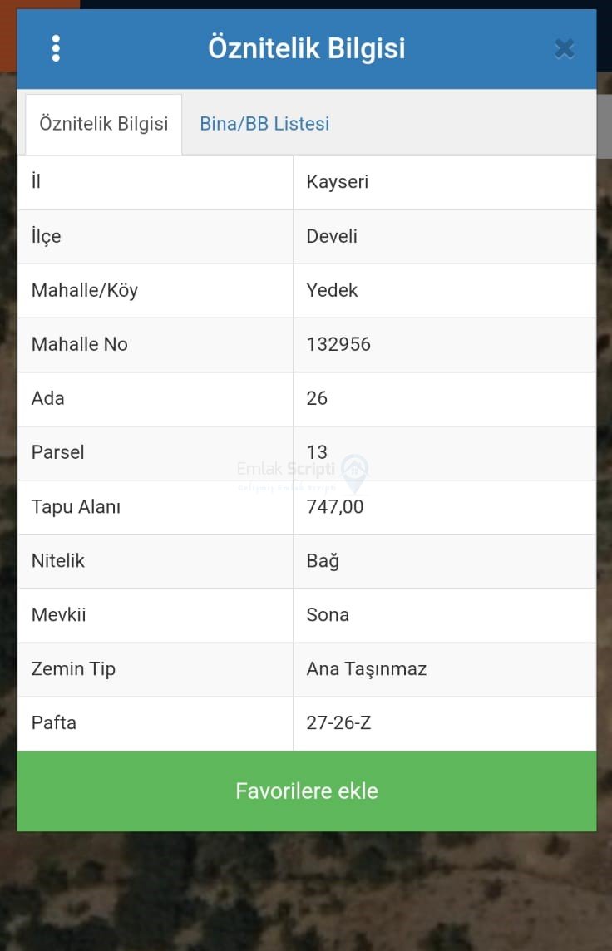Select the Develi district value

[332, 236]
